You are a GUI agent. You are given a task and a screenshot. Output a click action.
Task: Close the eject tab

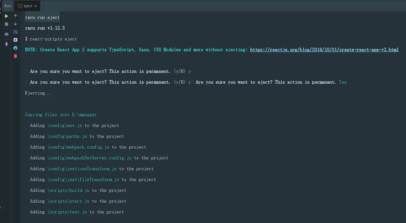coord(36,6)
